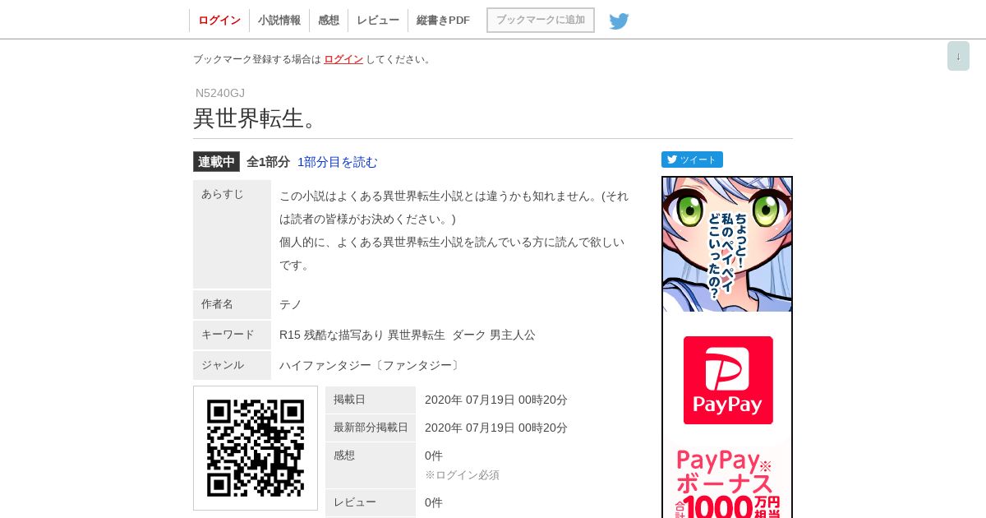The width and height of the screenshot is (986, 518).
Task: Open the 1部分目を読む link
Action: (338, 162)
